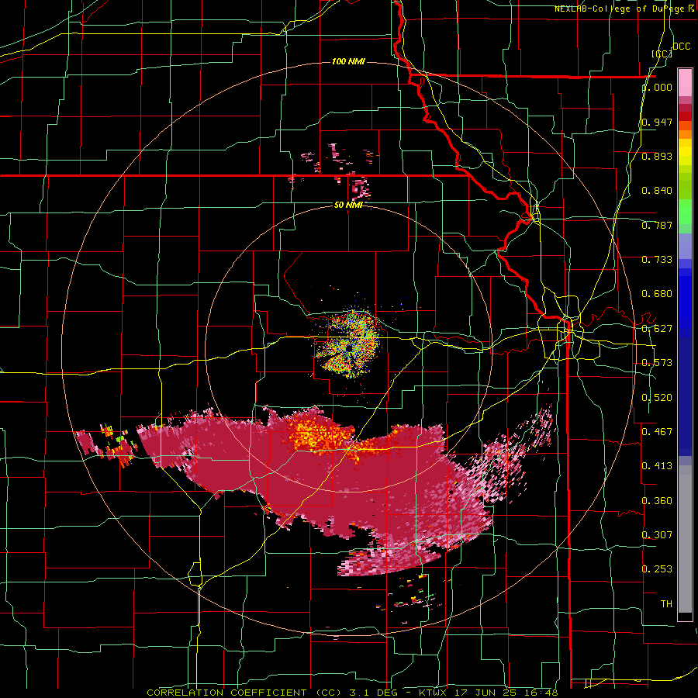
Task: Click the TH label on color scale
Action: click(x=666, y=603)
